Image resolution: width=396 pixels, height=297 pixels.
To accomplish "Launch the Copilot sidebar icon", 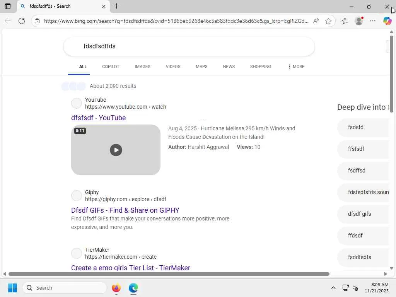I will pos(387,21).
